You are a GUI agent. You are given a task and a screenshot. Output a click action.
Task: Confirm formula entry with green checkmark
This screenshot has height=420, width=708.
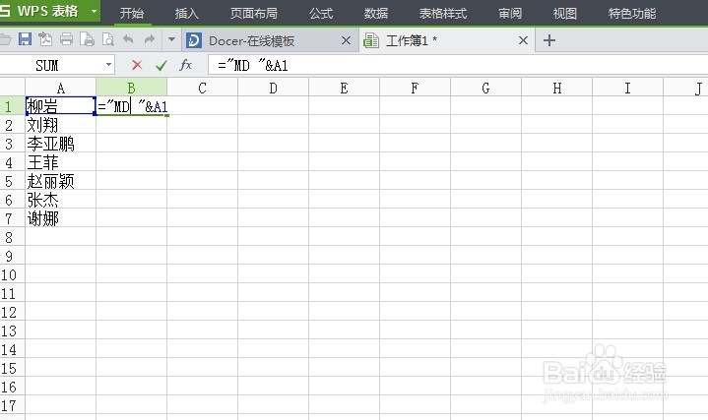161,66
